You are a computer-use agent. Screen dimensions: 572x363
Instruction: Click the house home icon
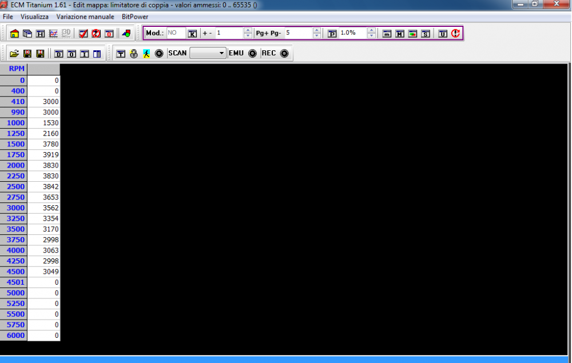point(14,34)
